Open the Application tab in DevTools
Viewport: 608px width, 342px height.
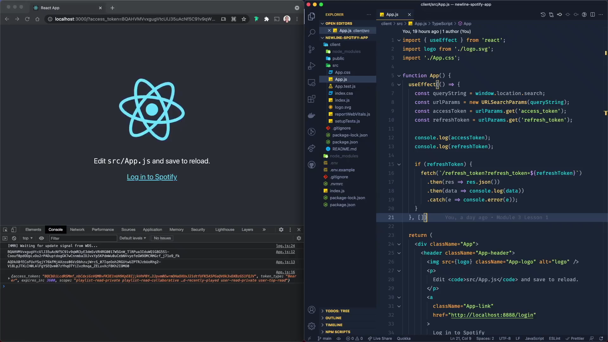point(152,230)
